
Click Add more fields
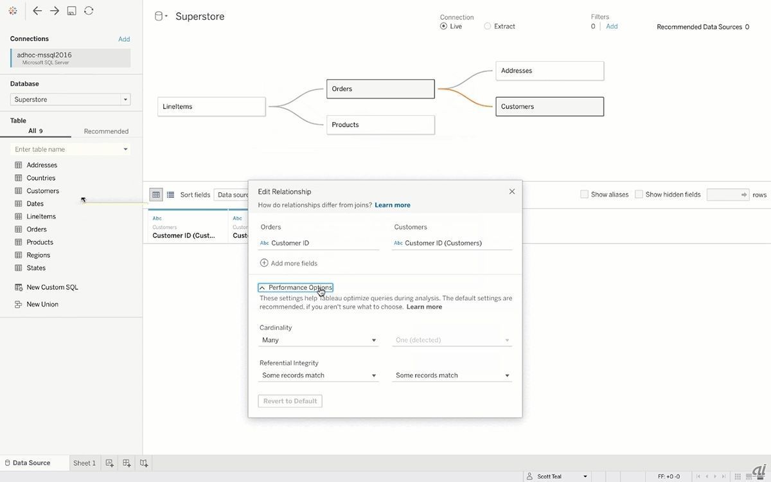pyautogui.click(x=294, y=263)
